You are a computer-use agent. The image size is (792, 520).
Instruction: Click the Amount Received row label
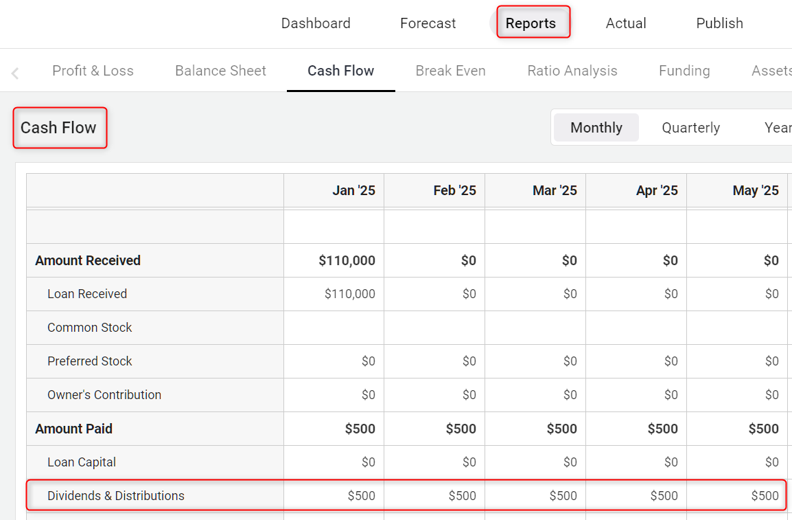tap(88, 261)
